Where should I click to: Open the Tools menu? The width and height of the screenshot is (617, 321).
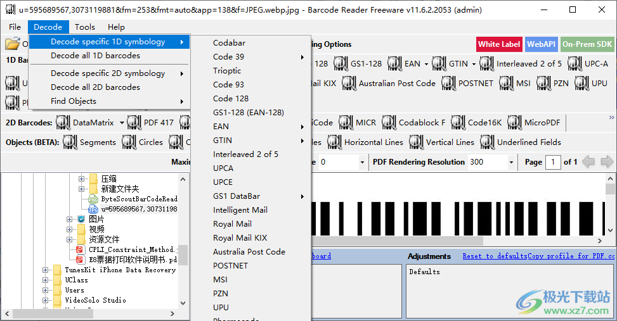pyautogui.click(x=85, y=27)
